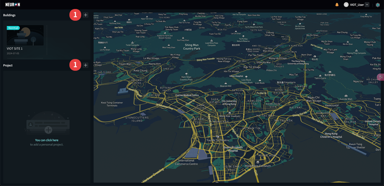Click the Hong Kong Coliseum marker
Image resolution: width=384 pixels, height=186 pixels.
tap(257, 162)
